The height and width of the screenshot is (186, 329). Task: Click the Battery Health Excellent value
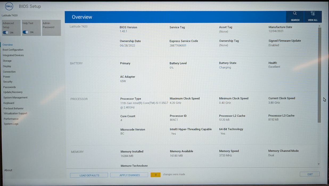(274, 67)
